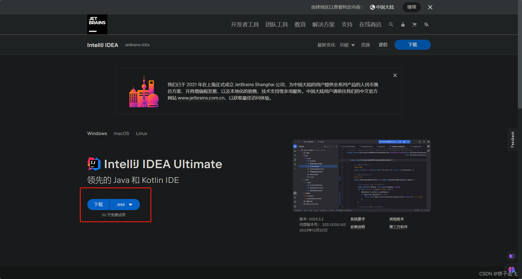The image size is (522, 279).
Task: Open the Feedback side tab
Action: click(x=513, y=139)
